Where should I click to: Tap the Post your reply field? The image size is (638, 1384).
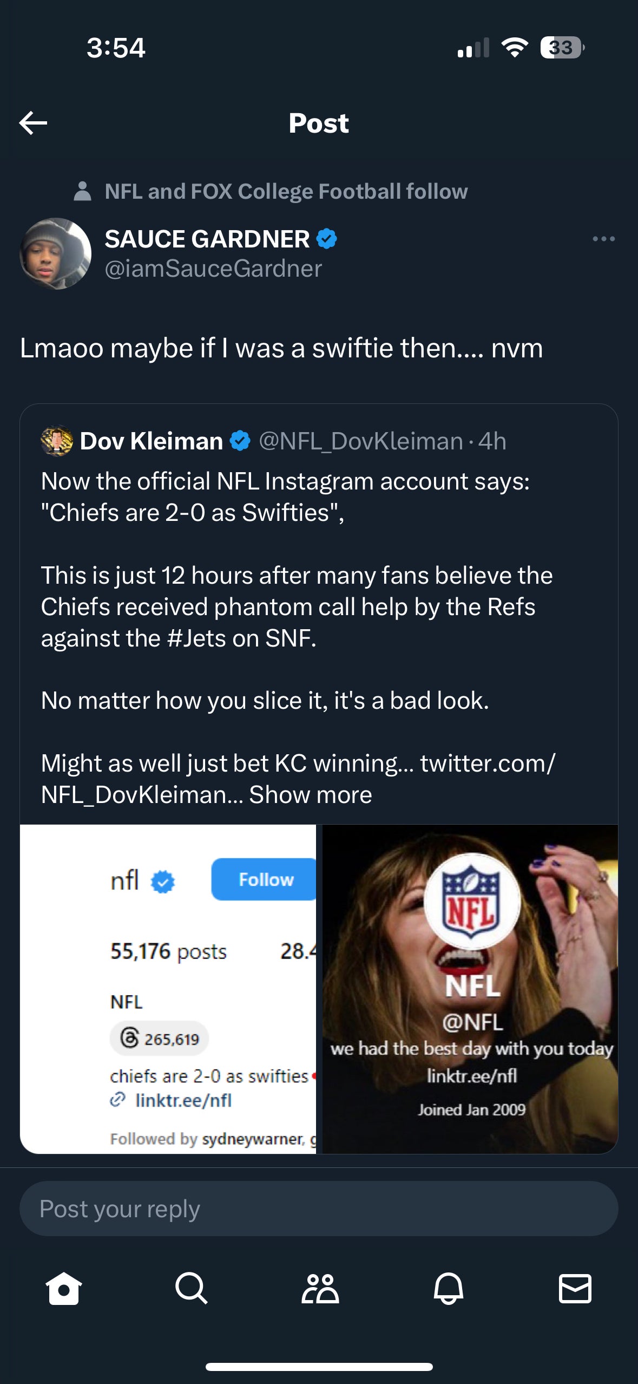coord(319,1209)
